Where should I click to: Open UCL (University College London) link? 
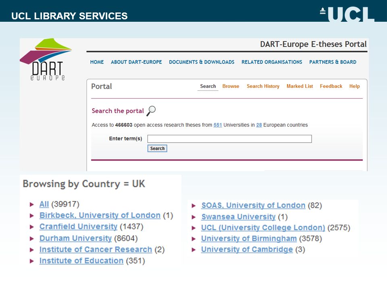[263, 228]
